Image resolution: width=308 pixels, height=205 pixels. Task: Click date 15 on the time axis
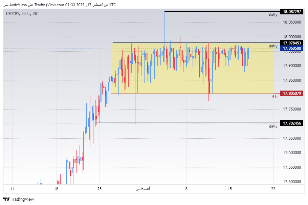[x=230, y=189]
